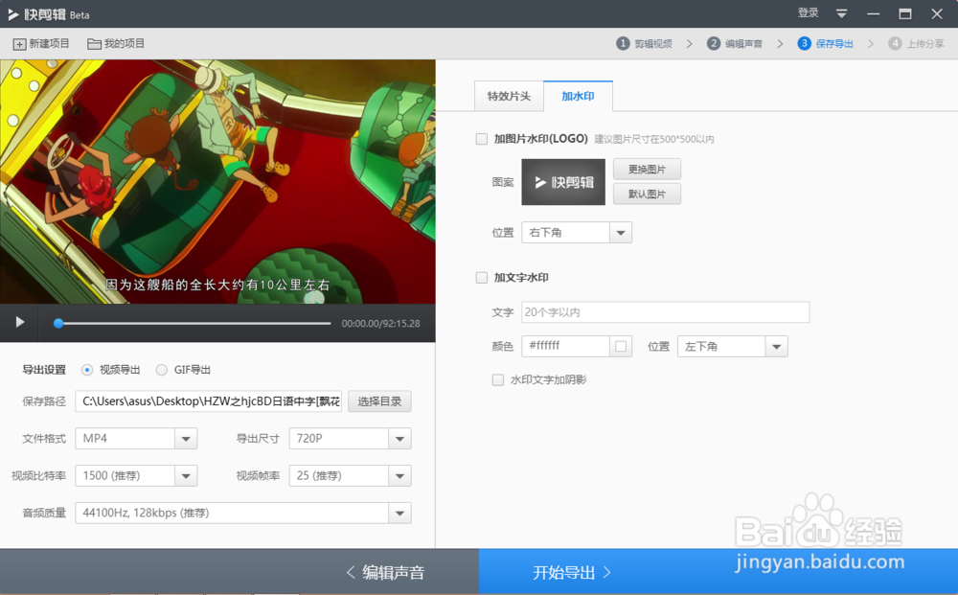Click the 00:00.00/92:15.28 time readout

point(380,324)
